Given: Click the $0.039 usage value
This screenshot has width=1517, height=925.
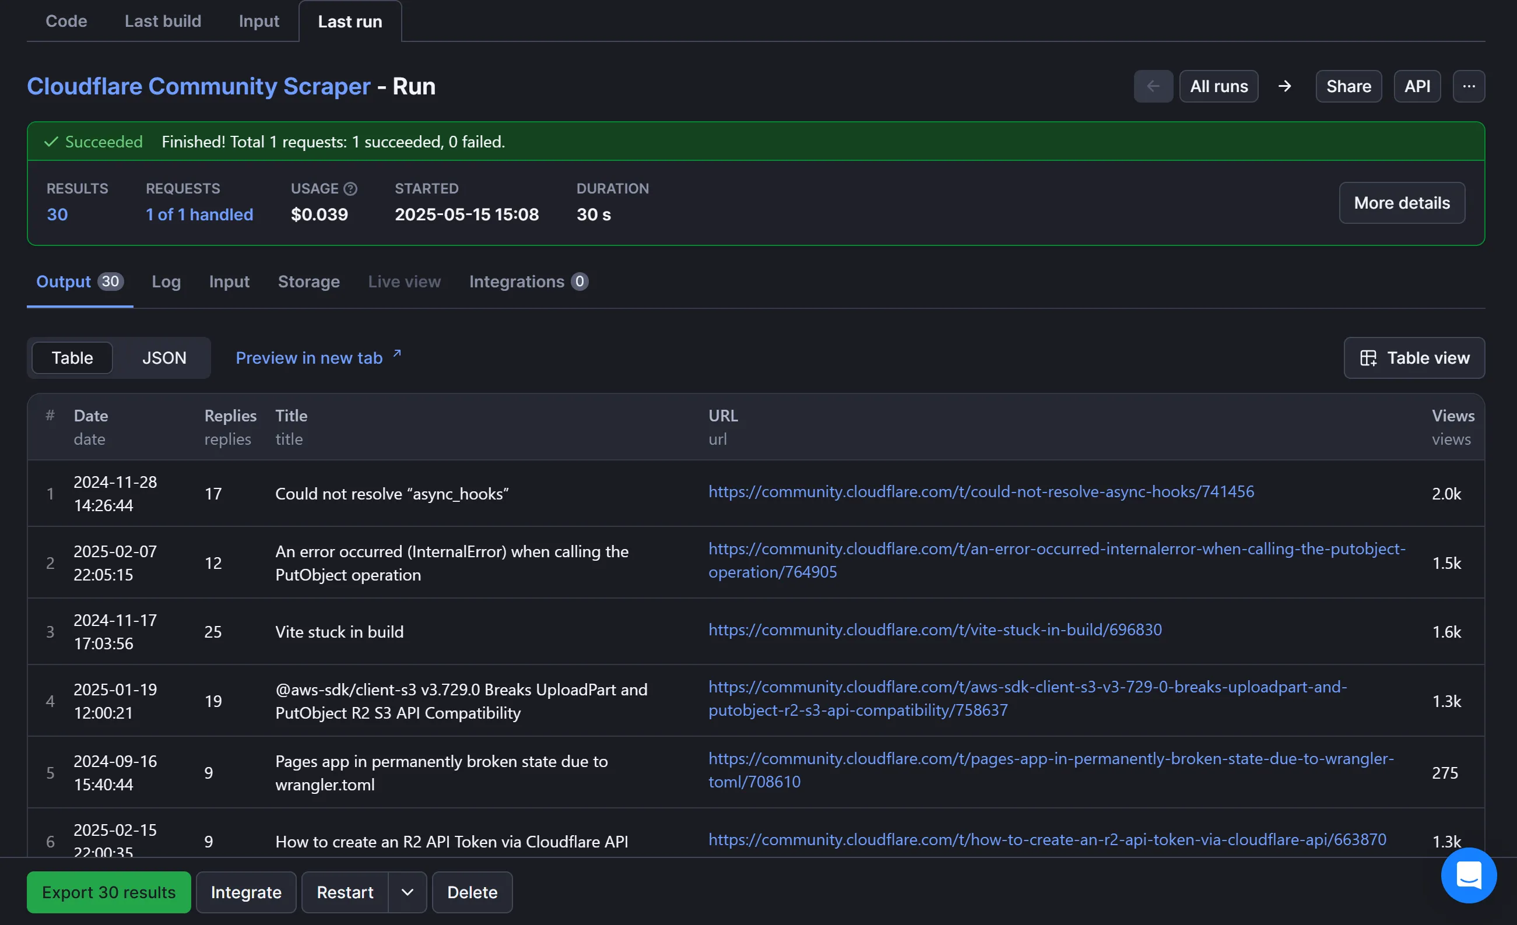Looking at the screenshot, I should (x=319, y=214).
